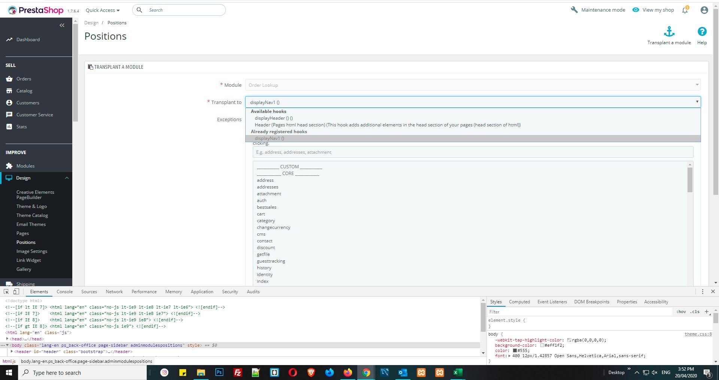Screen dimensions: 719x380
Task: Click the Customer Service chat icon
Action: (x=9, y=115)
